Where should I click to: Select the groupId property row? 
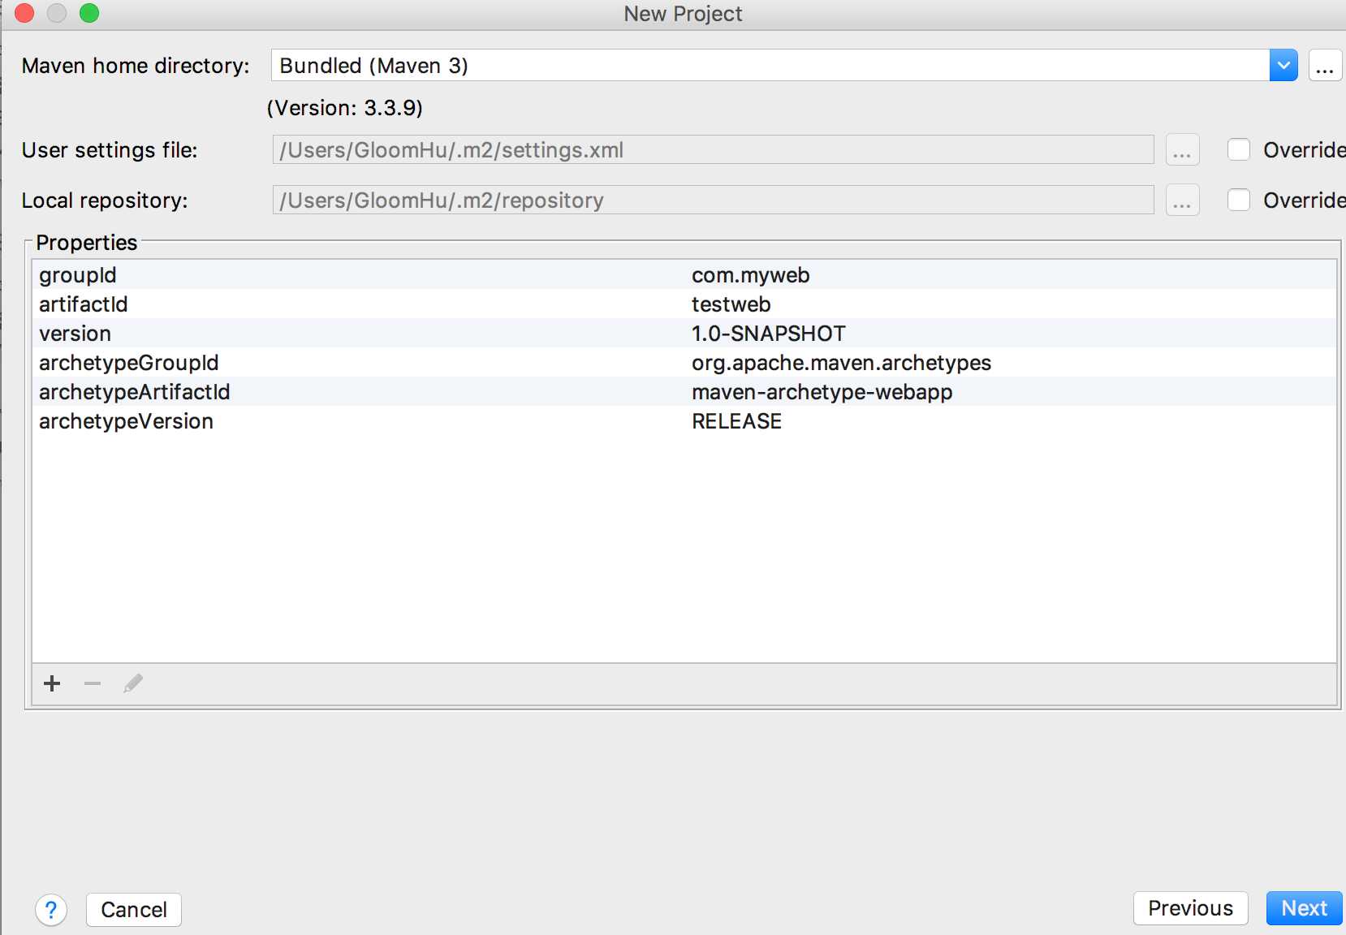pyautogui.click(x=684, y=275)
